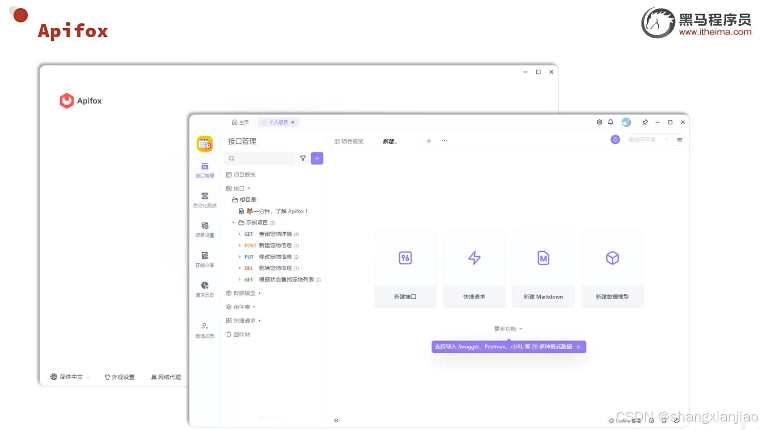
Task: Click the project calendar logo icon
Action: click(x=205, y=144)
